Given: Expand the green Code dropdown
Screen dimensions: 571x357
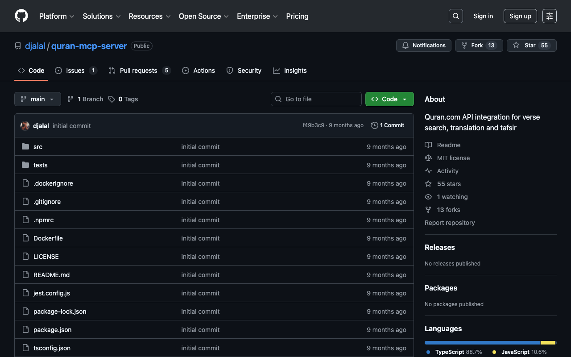Looking at the screenshot, I should 389,99.
